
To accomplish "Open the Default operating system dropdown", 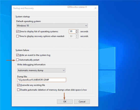I will click(52, 26).
